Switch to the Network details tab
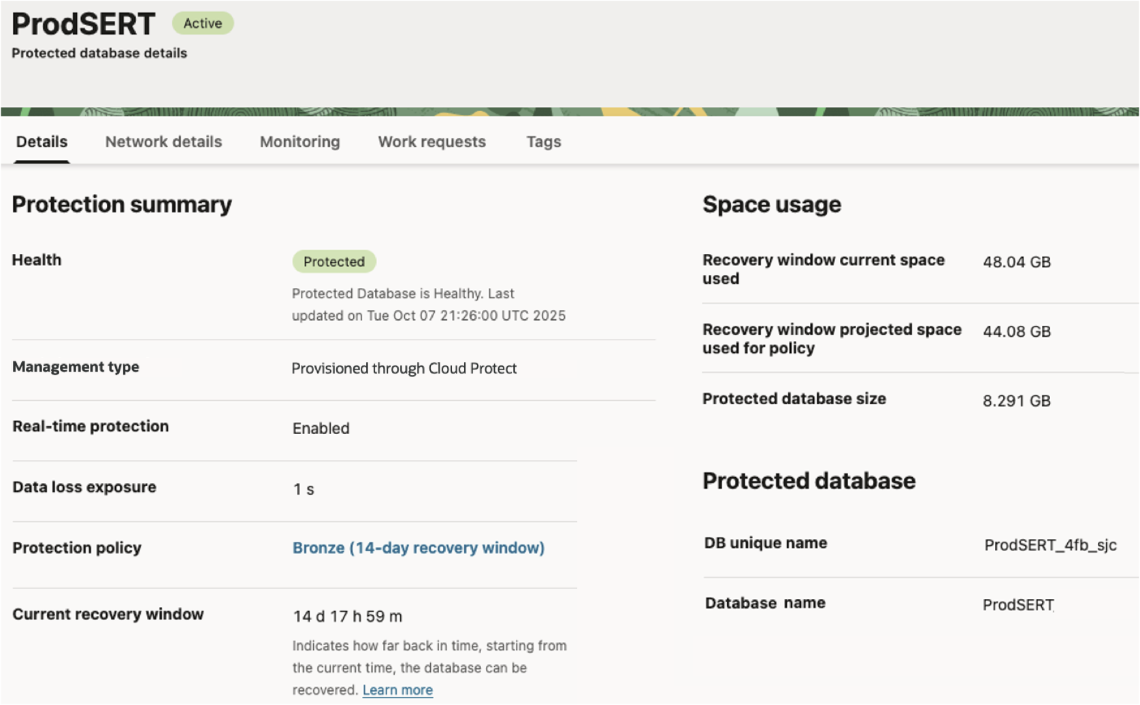1140x705 pixels. point(163,142)
